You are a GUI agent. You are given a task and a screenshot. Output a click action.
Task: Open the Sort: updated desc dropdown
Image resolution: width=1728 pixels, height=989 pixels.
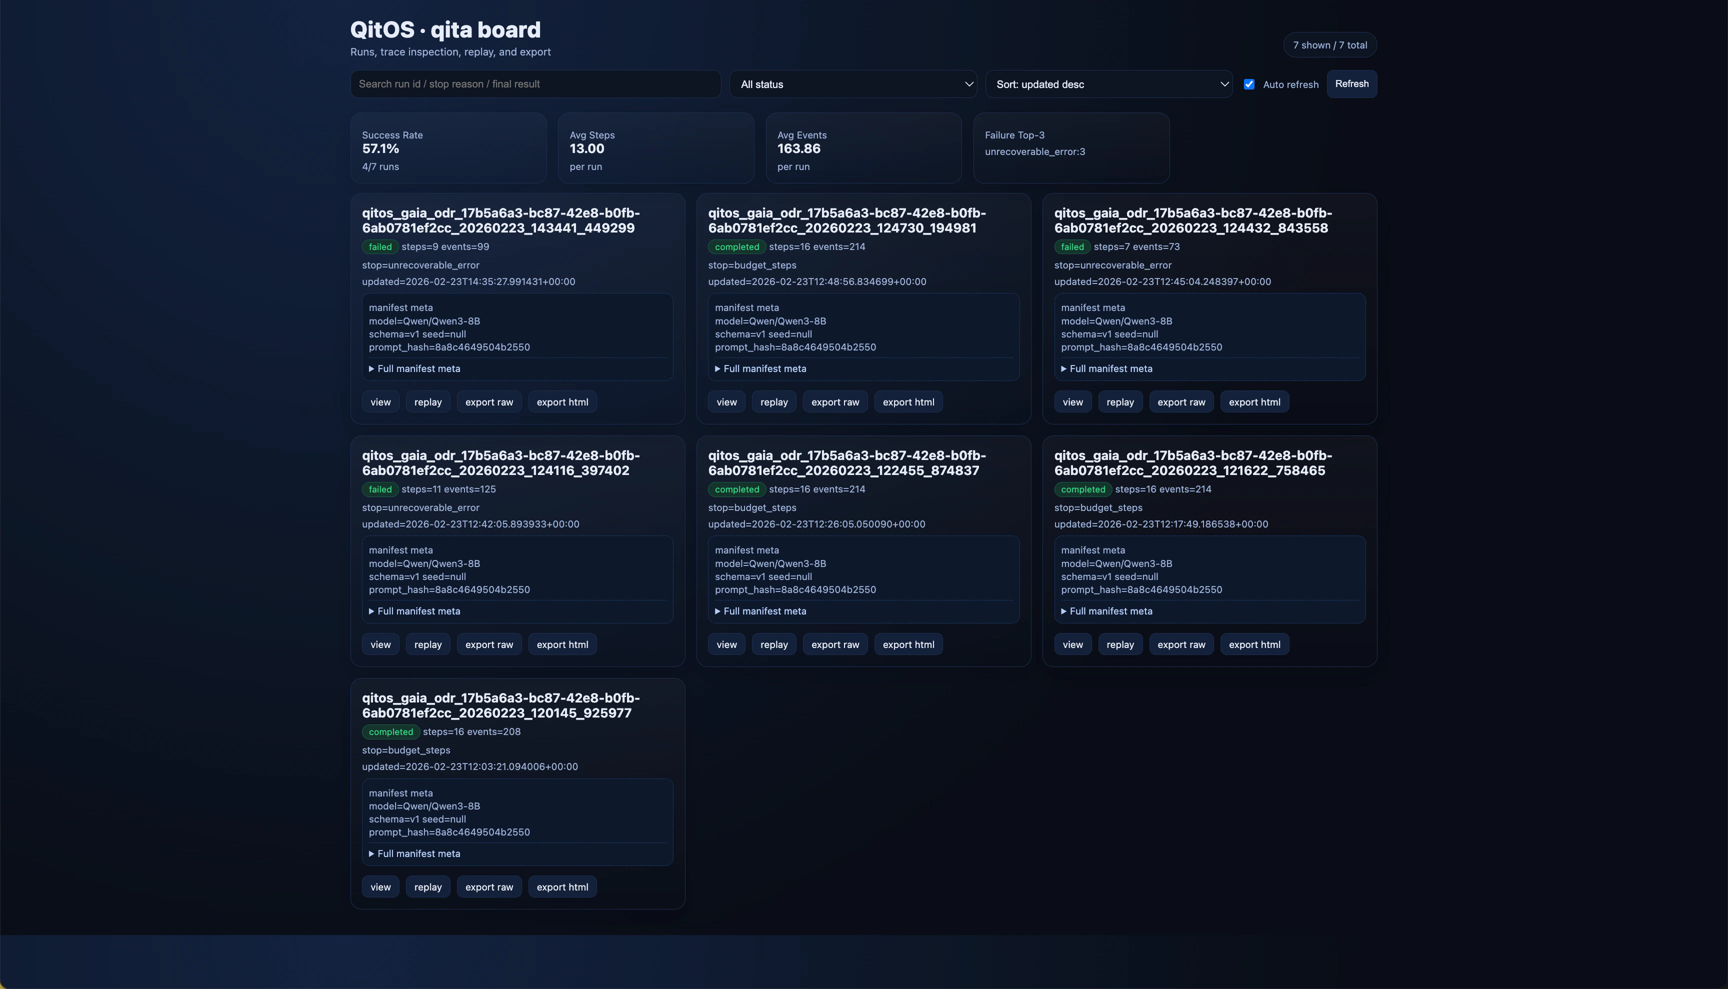1108,83
